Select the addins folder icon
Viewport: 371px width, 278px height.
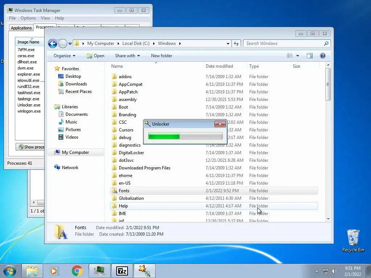tap(114, 77)
